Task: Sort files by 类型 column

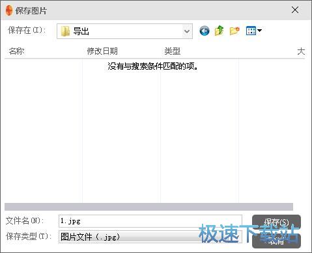Action: 173,51
